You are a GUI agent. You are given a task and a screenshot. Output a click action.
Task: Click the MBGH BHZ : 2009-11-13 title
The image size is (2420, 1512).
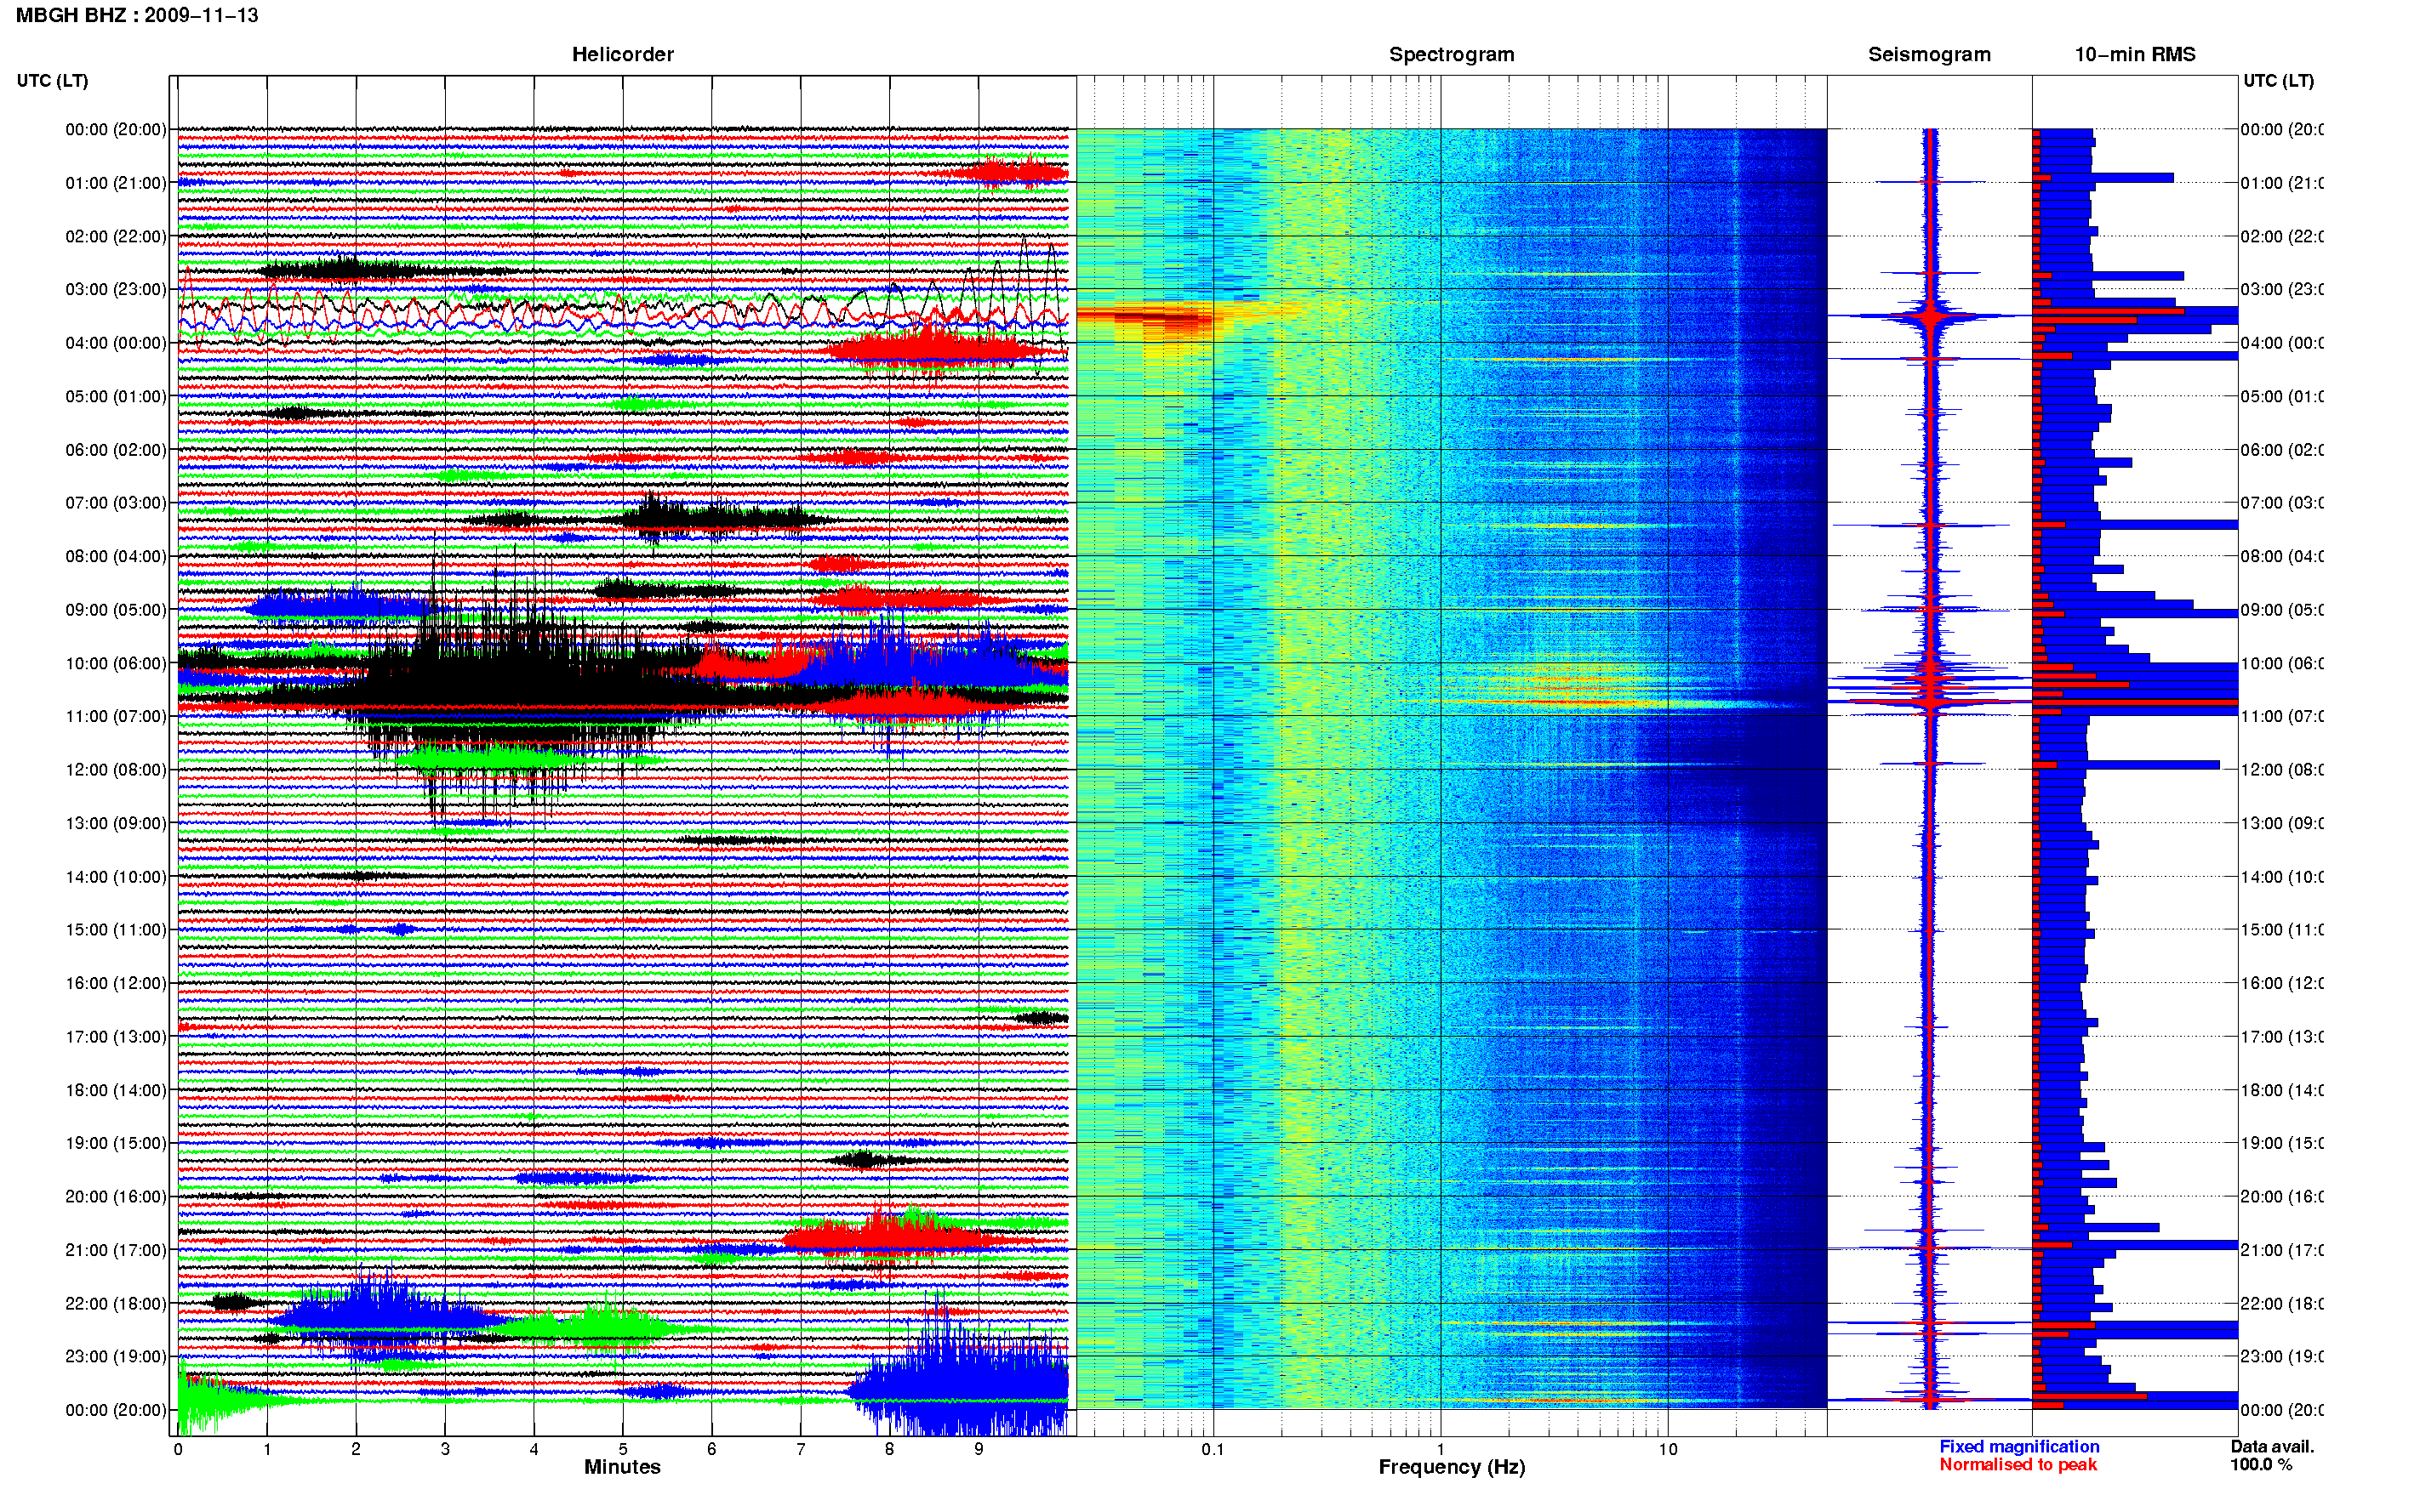(137, 15)
